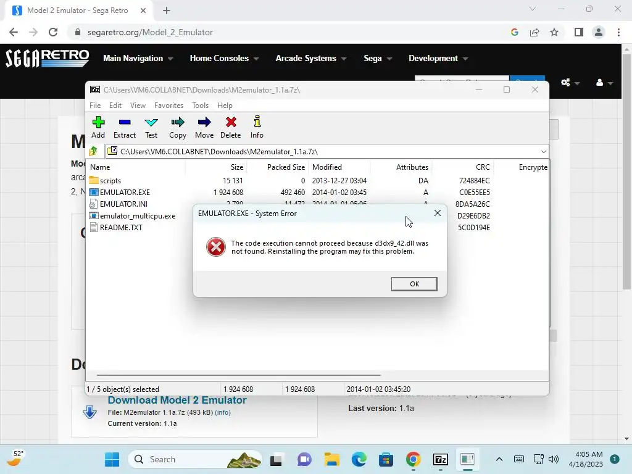Open the Sega dropdown menu
The height and width of the screenshot is (474, 632).
[x=378, y=58]
